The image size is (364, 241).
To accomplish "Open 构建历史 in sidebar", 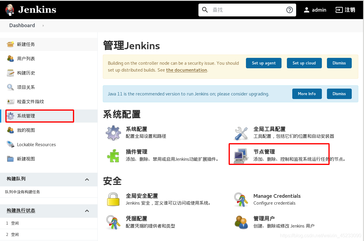I will tap(26, 73).
